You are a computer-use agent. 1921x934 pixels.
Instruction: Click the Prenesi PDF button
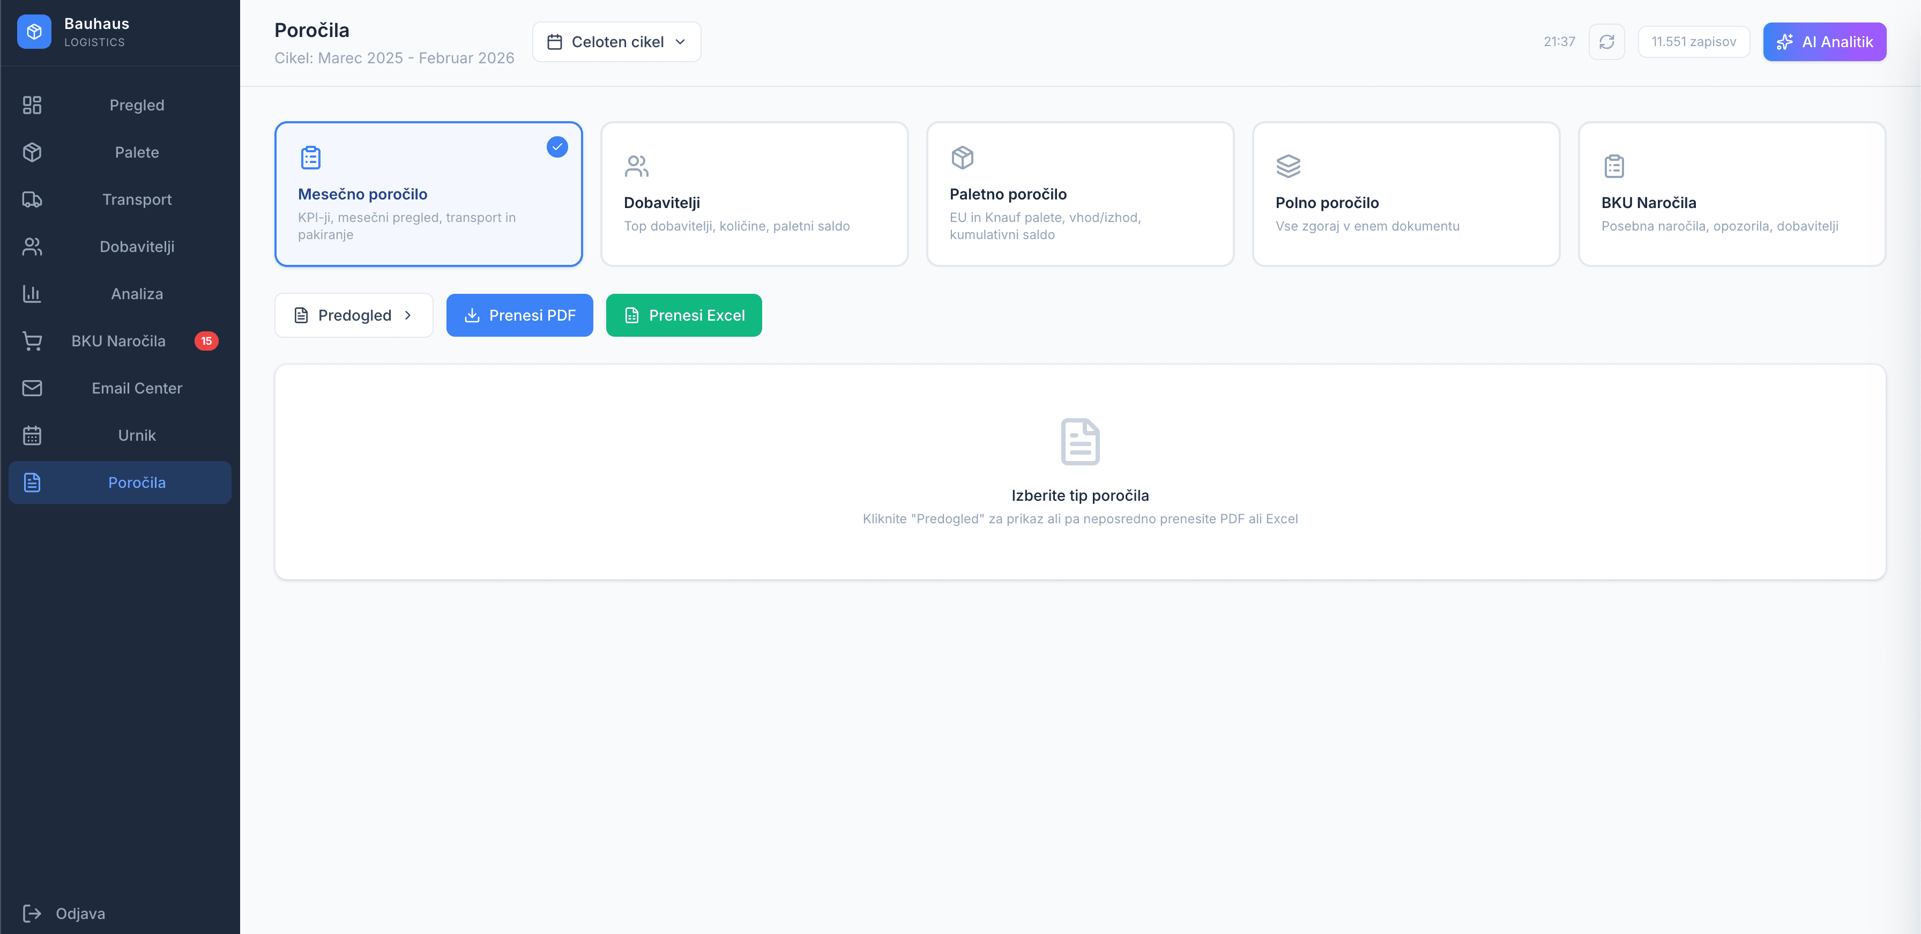[519, 315]
